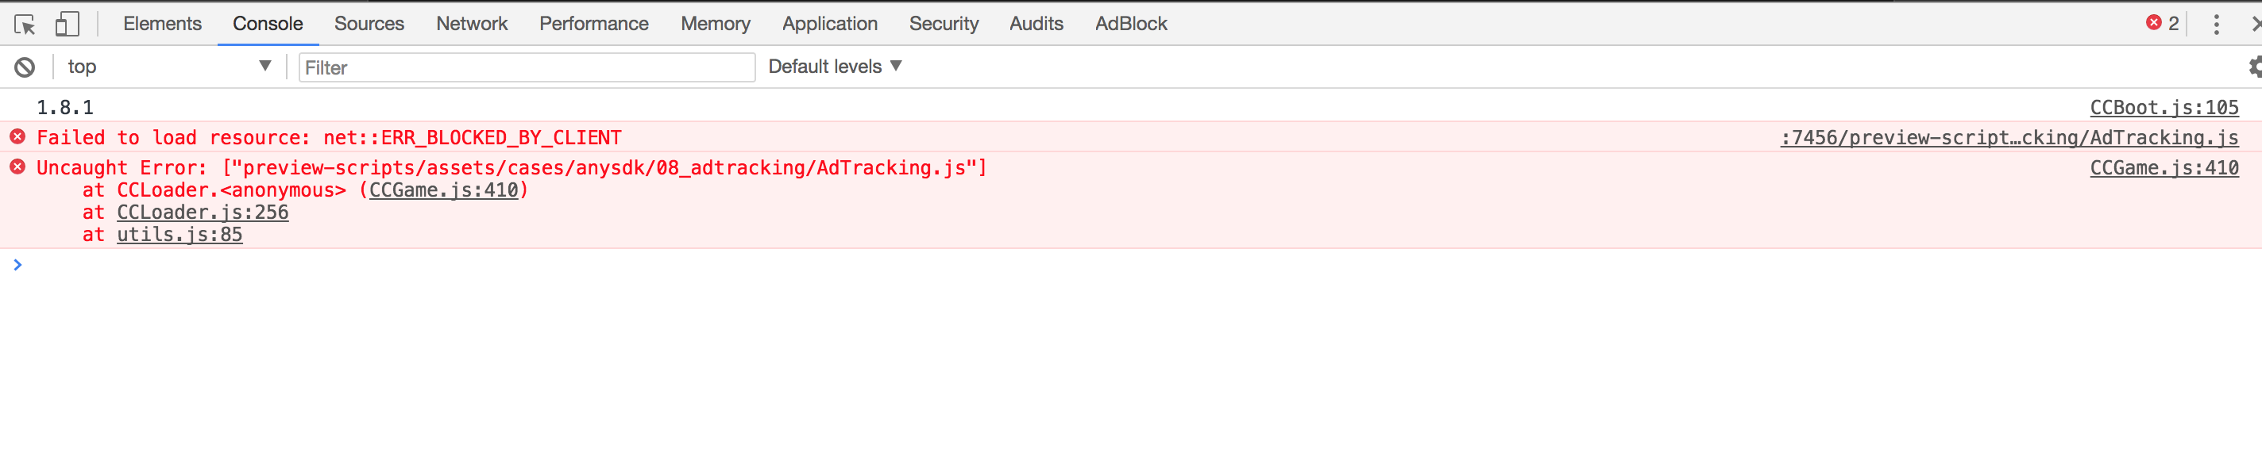
Task: Activate the inspect element picker icon
Action: coord(25,25)
